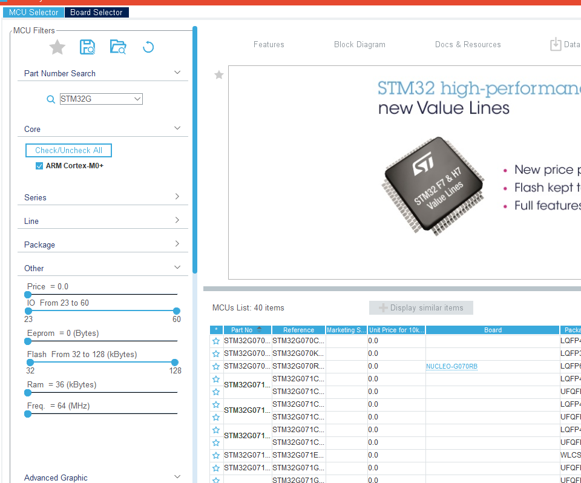
Task: Expand the Series filter section
Action: coord(177,196)
